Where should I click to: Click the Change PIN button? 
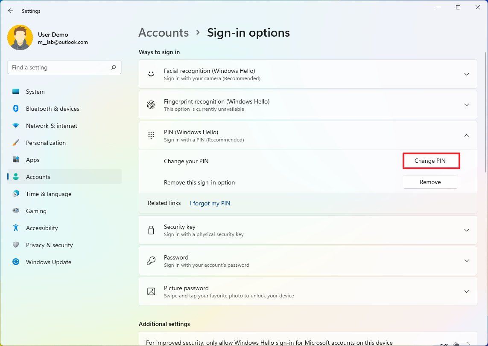pos(431,161)
